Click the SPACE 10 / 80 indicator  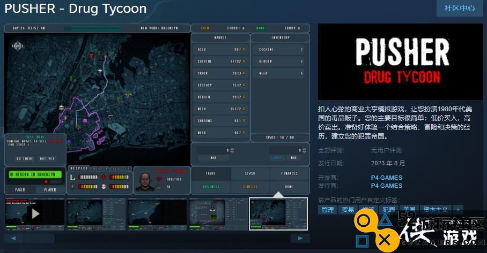(x=280, y=137)
